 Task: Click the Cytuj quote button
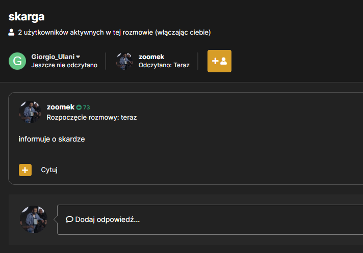pos(49,170)
